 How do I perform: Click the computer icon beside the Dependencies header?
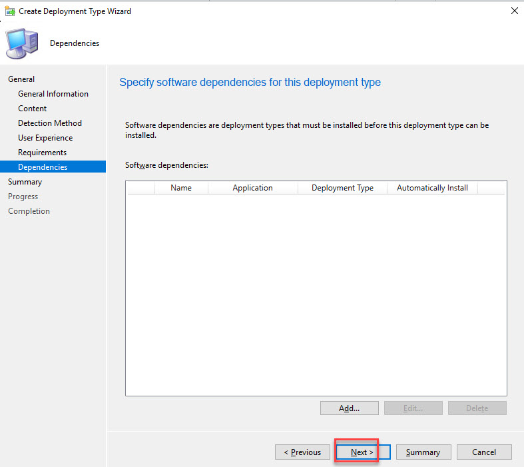[x=22, y=43]
